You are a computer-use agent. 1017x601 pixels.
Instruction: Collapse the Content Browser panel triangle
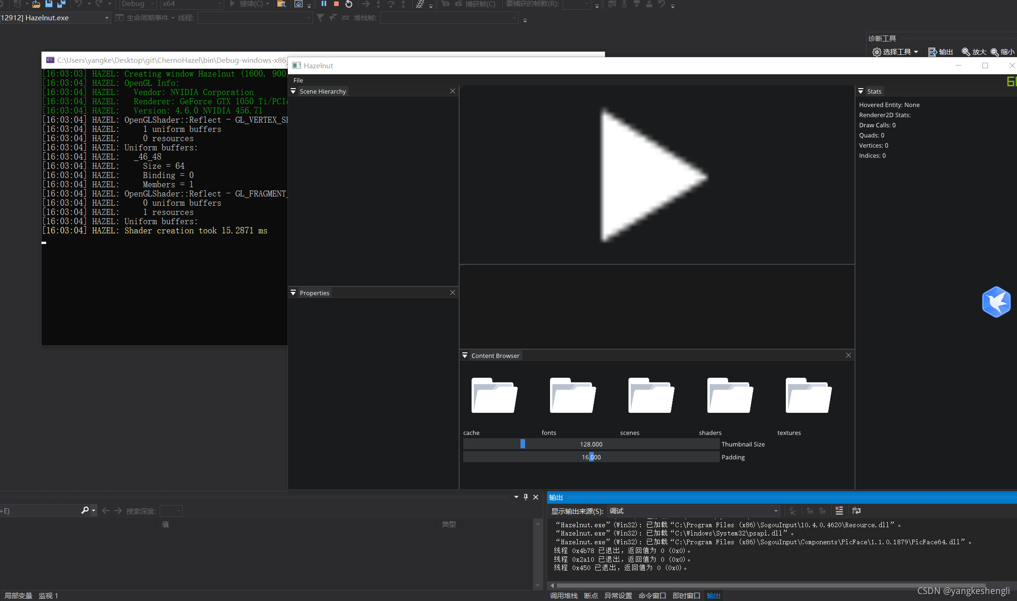click(465, 356)
